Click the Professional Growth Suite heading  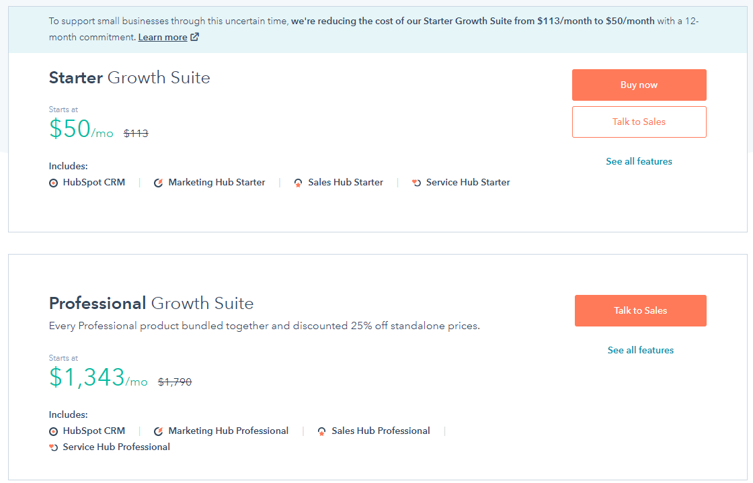tap(151, 303)
